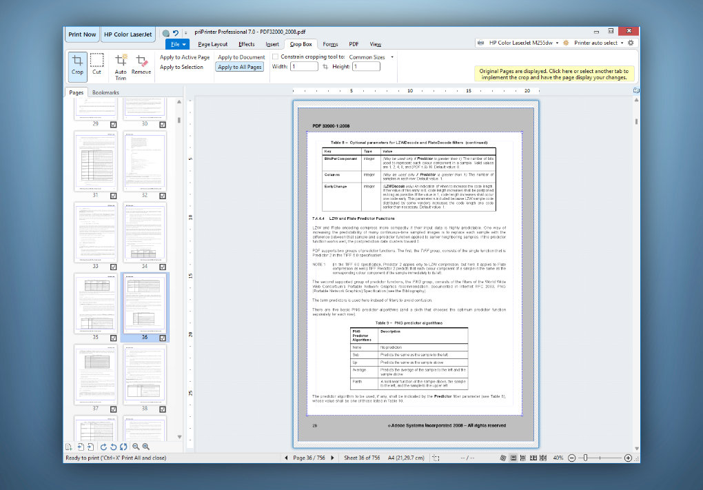Switch to thumbnail grid view icon

pos(543,458)
